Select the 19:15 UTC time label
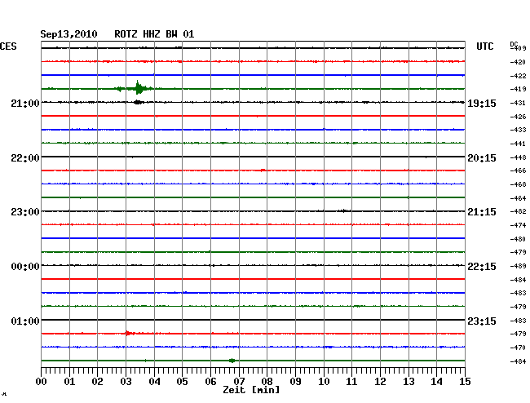Screen dimensions: 530x403 [x=482, y=104]
